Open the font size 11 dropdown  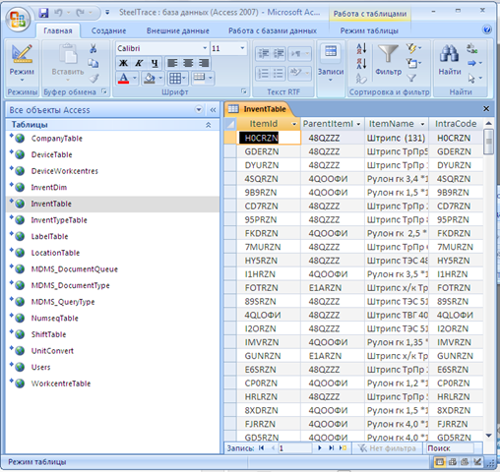[x=242, y=48]
